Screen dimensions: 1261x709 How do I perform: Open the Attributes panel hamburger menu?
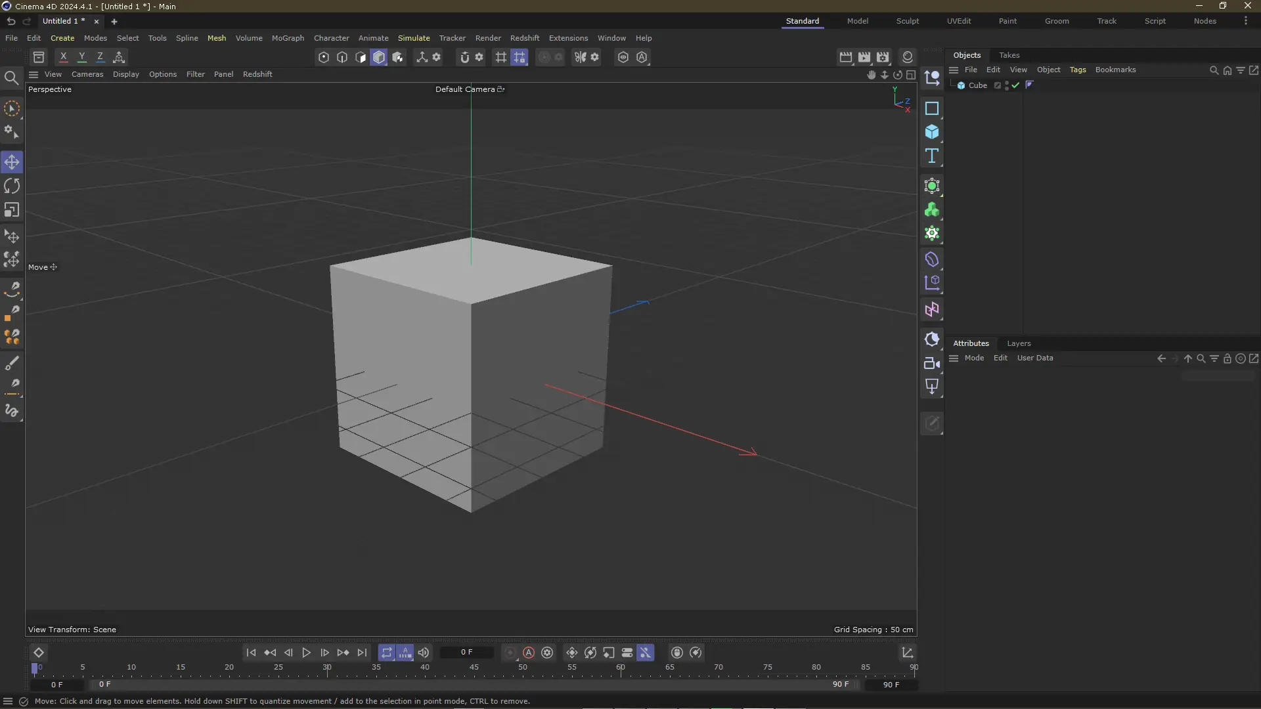click(x=954, y=358)
